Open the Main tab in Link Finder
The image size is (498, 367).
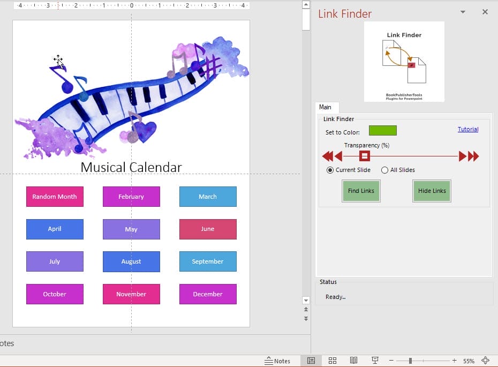point(325,107)
